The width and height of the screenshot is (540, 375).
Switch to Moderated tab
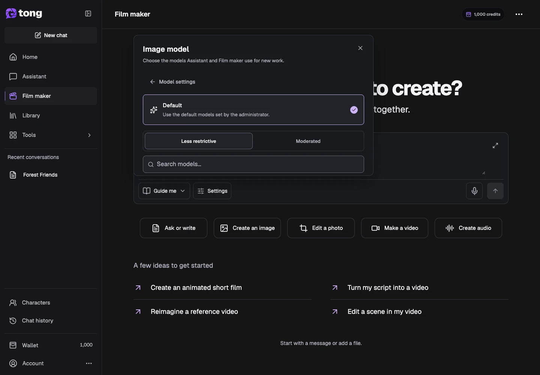coord(308,141)
